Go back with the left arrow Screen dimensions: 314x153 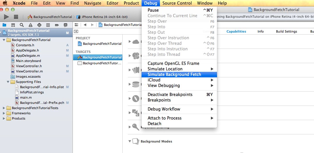coord(85,25)
